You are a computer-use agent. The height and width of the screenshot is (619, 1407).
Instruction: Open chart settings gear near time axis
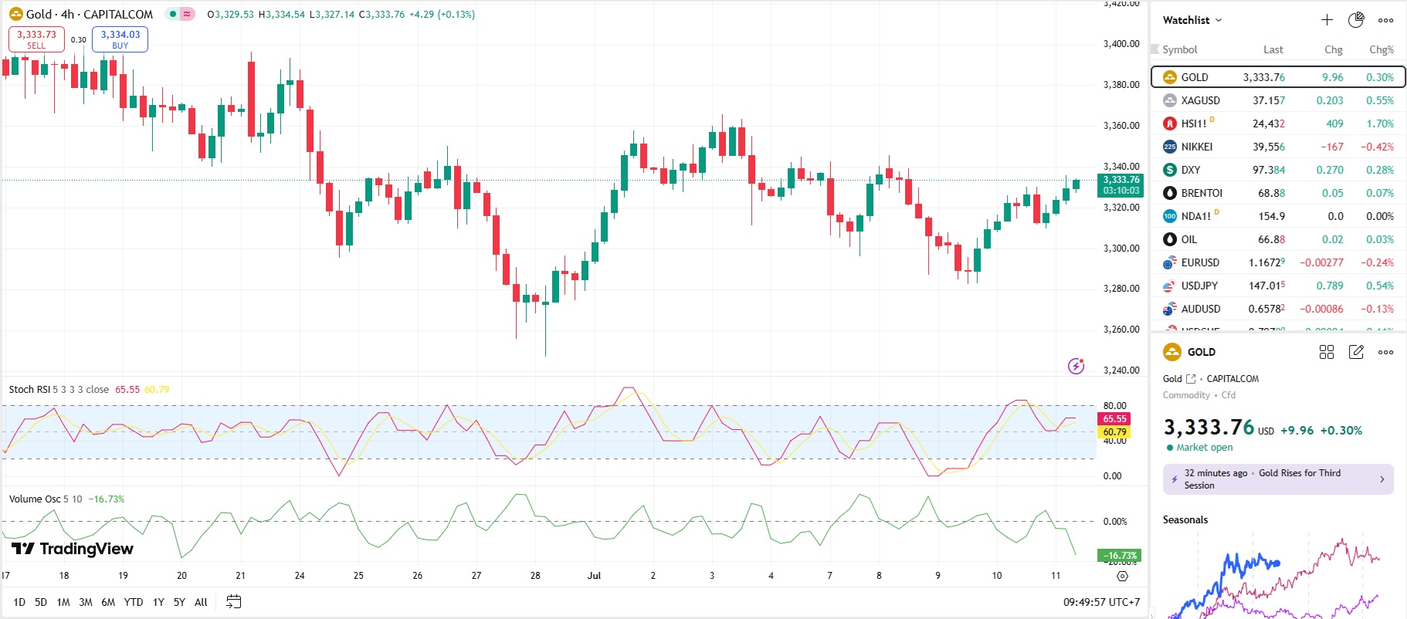pos(1122,576)
